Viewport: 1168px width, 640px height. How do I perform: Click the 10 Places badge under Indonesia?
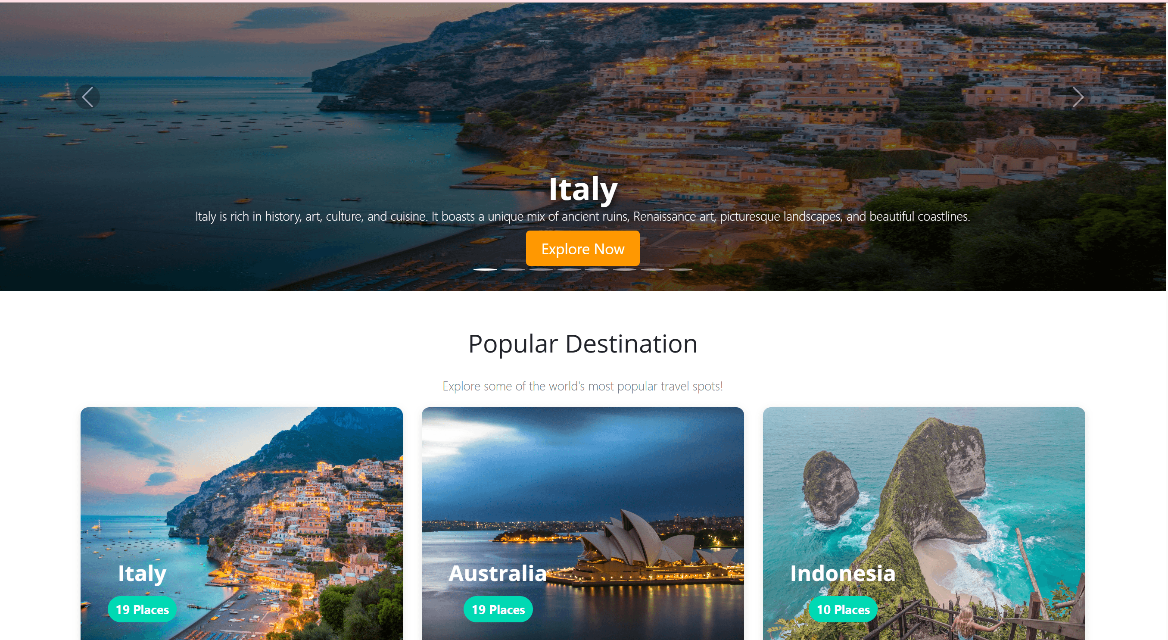click(x=843, y=609)
